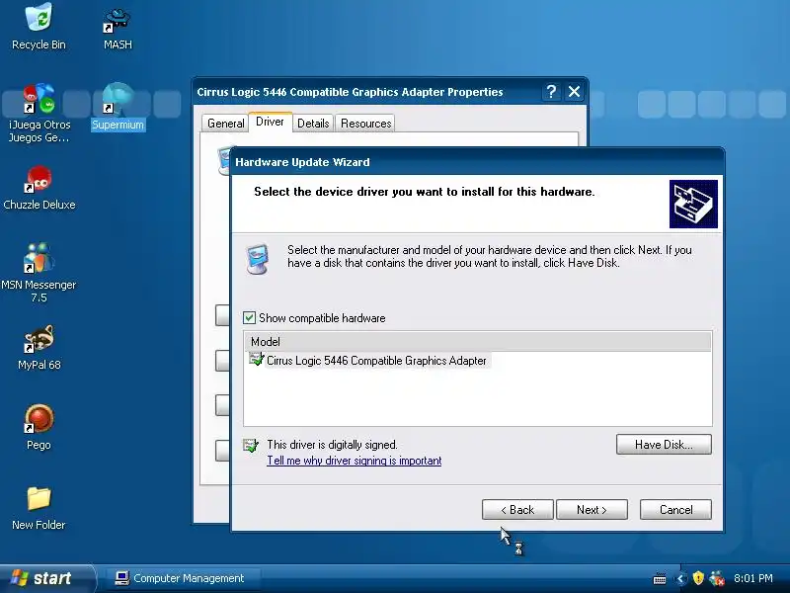Viewport: 790px width, 593px height.
Task: Select the MSN Messenger 7.5 shortcut
Action: click(39, 273)
